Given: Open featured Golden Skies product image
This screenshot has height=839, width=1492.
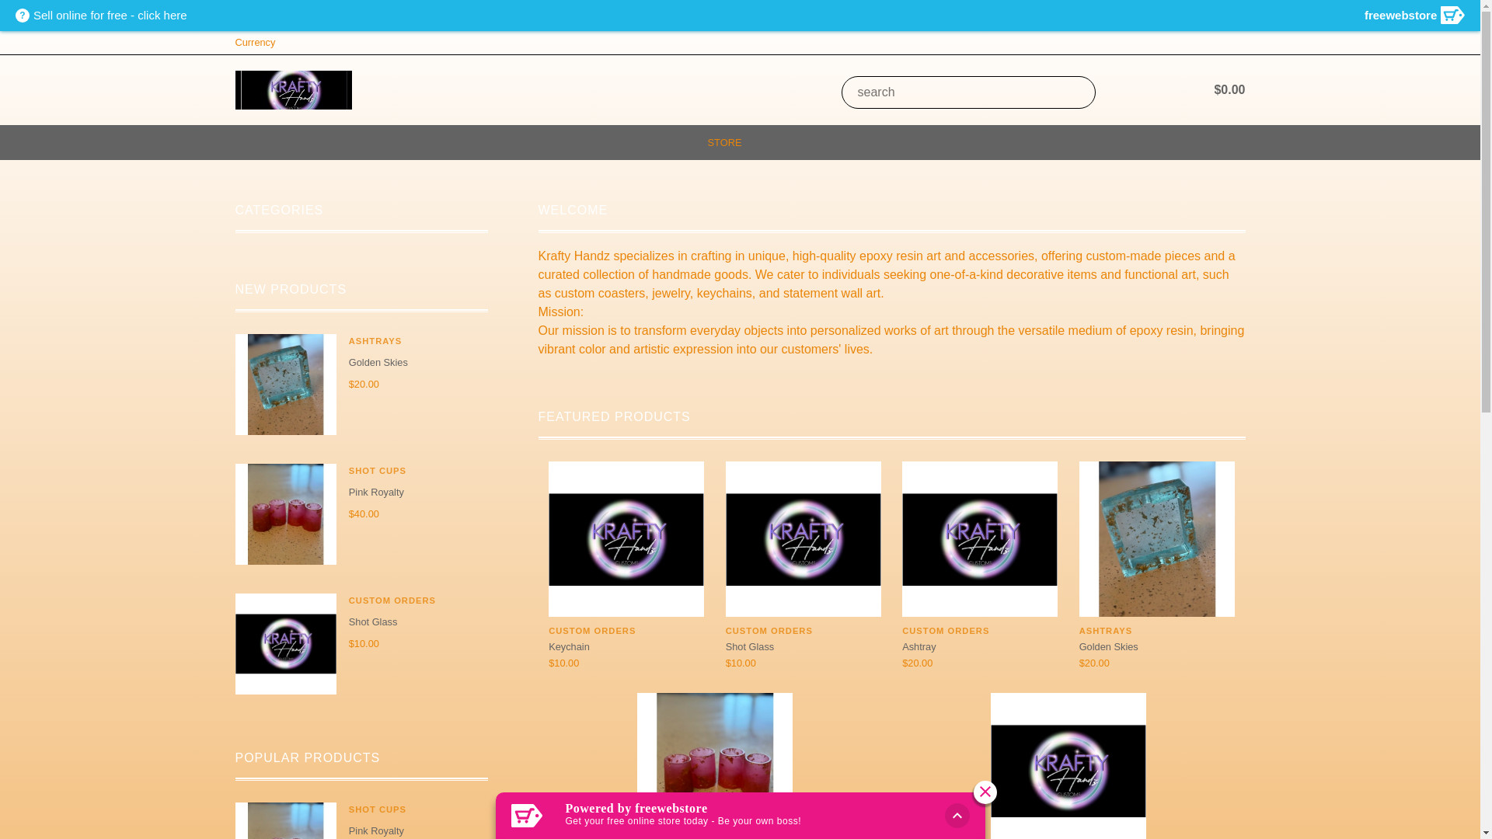Looking at the screenshot, I should [1156, 539].
